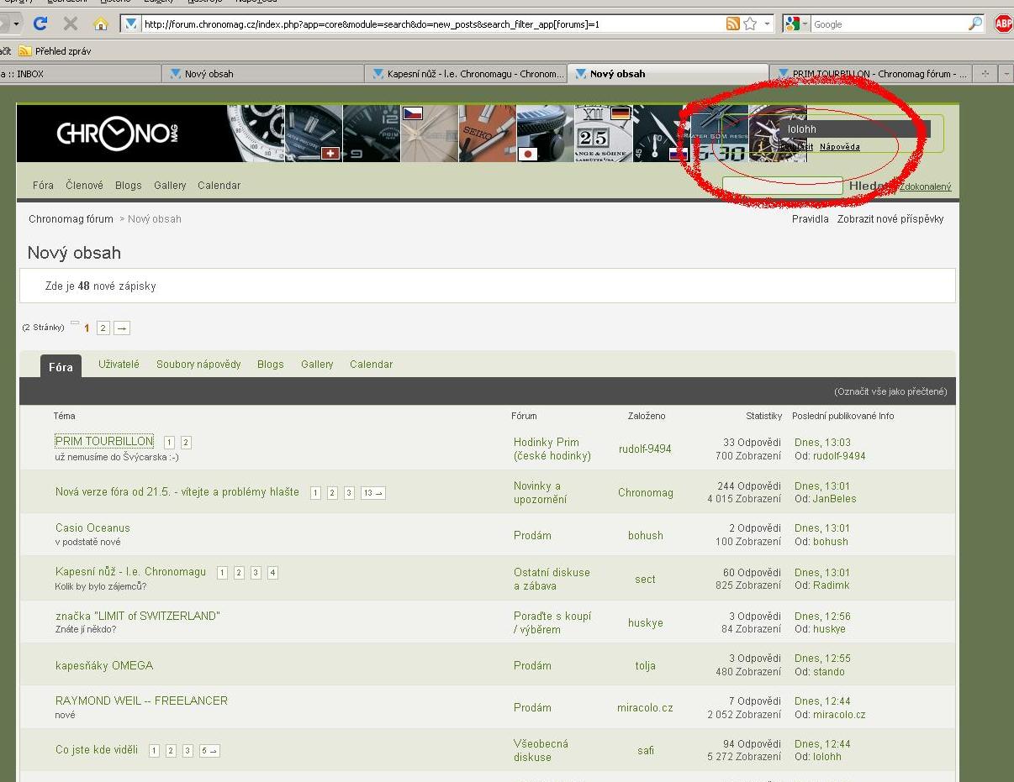Screen dimensions: 1014x782
Task: Open značka LIMIT of SWITZERLAND topic
Action: point(137,616)
